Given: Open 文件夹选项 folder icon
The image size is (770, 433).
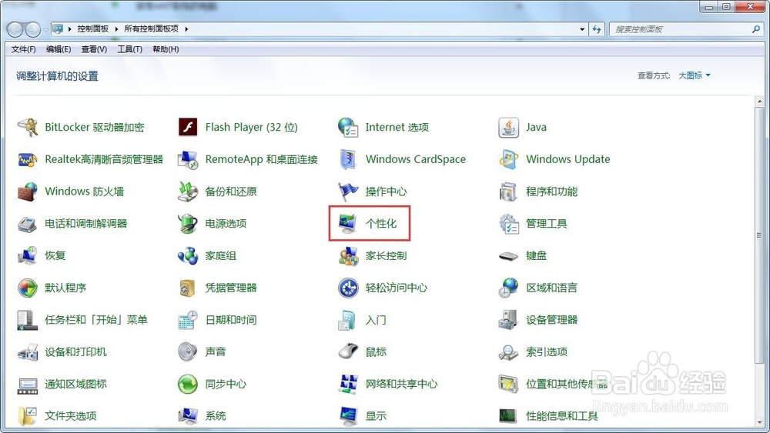Looking at the screenshot, I should point(28,416).
